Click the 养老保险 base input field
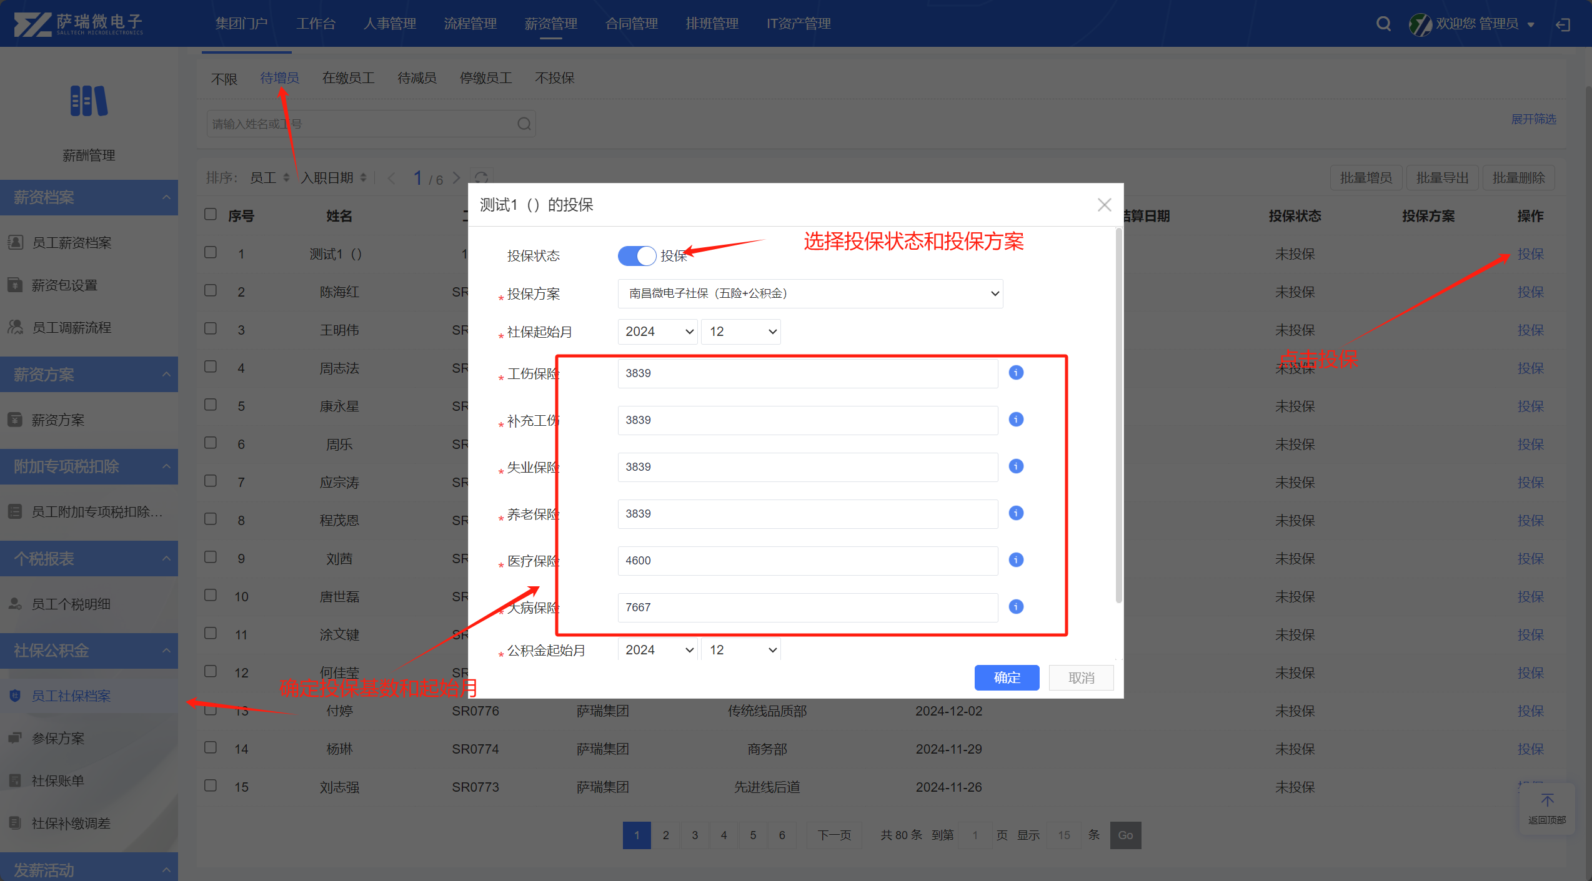The height and width of the screenshot is (881, 1592). point(807,513)
